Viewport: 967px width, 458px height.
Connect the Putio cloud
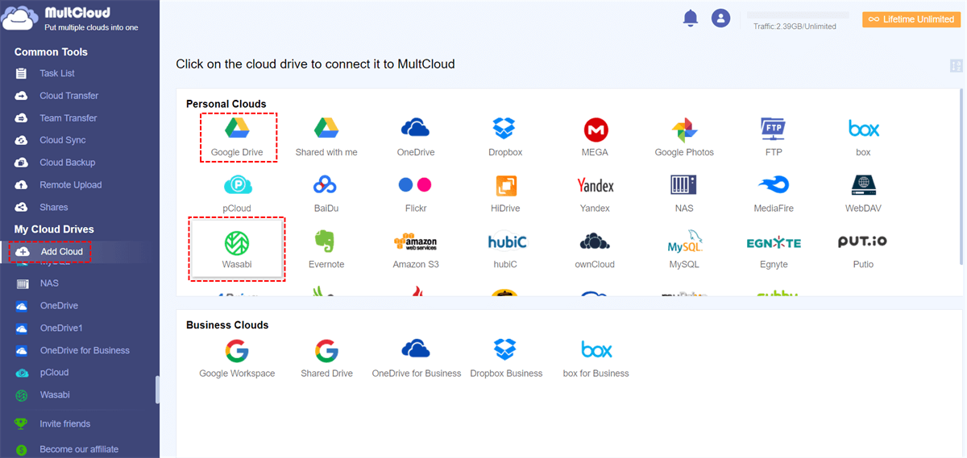863,249
